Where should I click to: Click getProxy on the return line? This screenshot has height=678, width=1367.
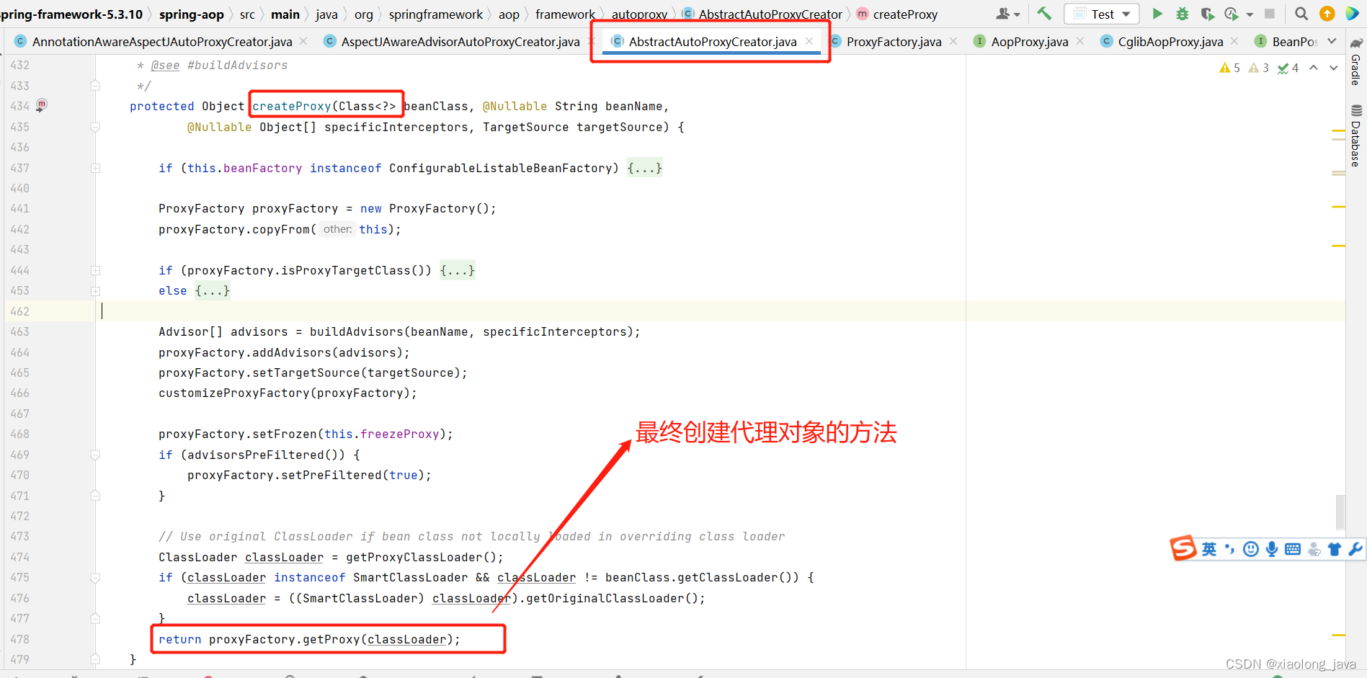point(331,639)
